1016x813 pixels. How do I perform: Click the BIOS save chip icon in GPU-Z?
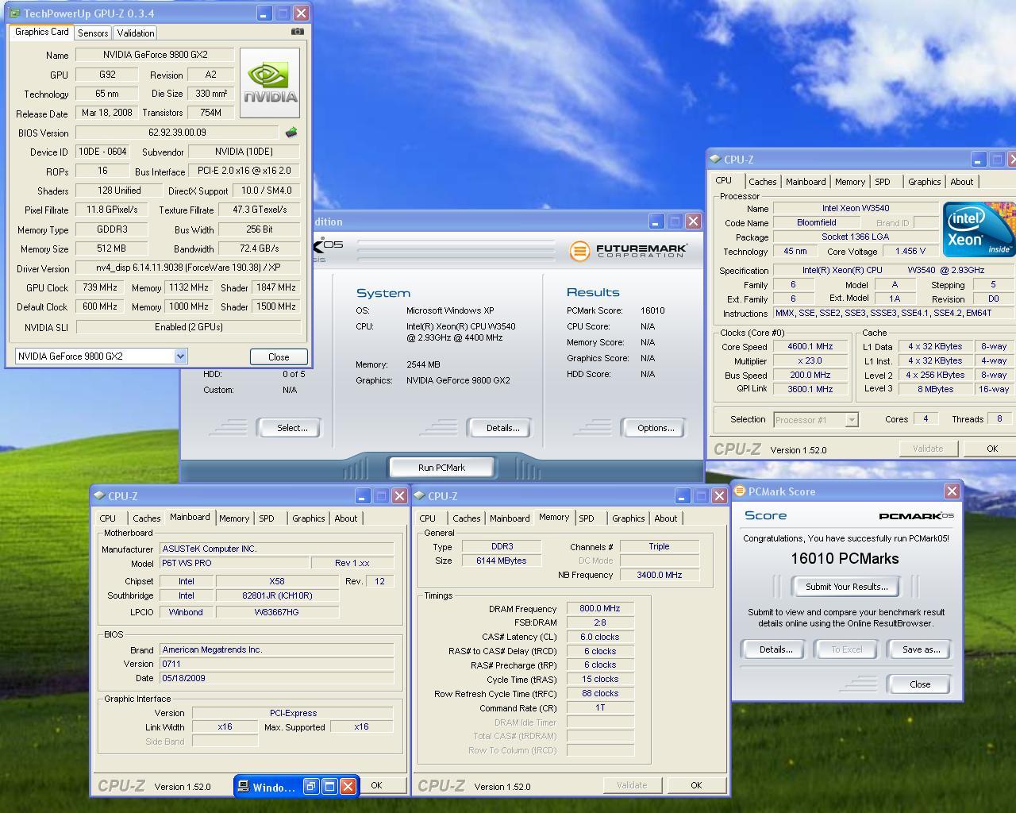[x=291, y=133]
